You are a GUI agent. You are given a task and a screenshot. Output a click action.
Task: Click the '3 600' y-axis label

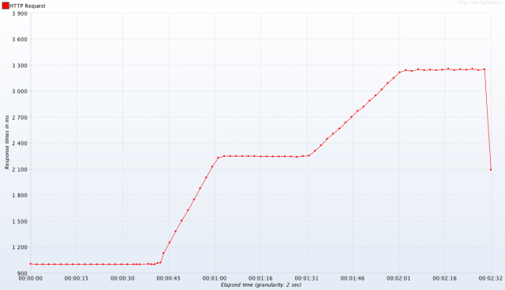(x=20, y=39)
